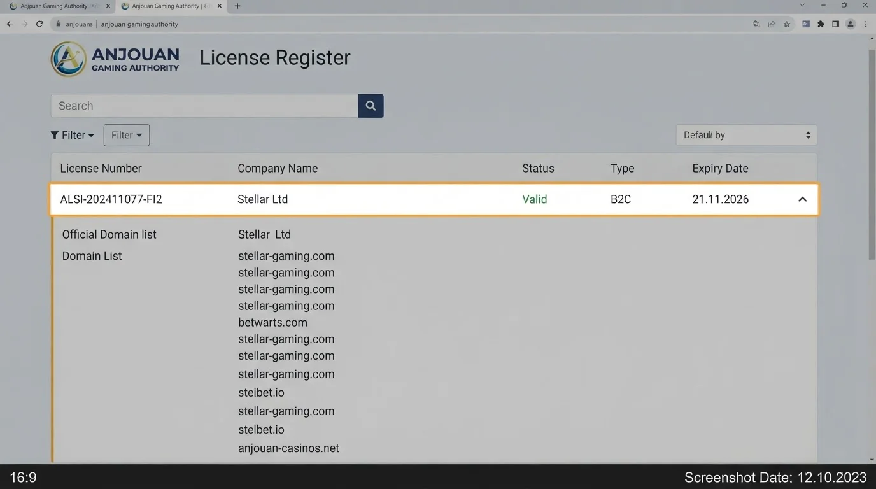Open the outlined Filter dropdown button

[x=127, y=135]
